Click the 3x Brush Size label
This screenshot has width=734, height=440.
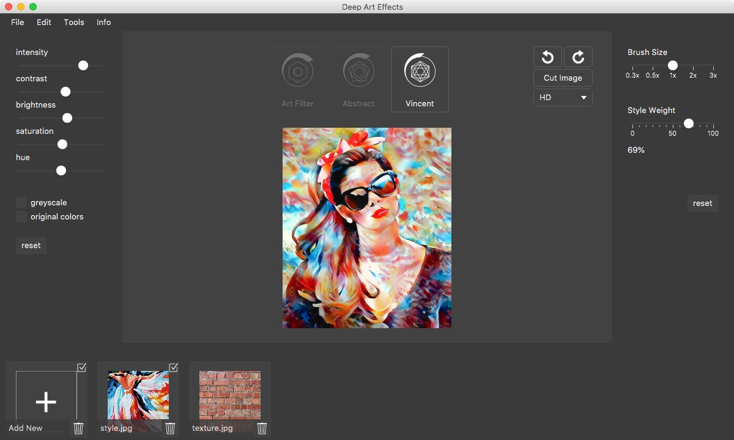713,76
